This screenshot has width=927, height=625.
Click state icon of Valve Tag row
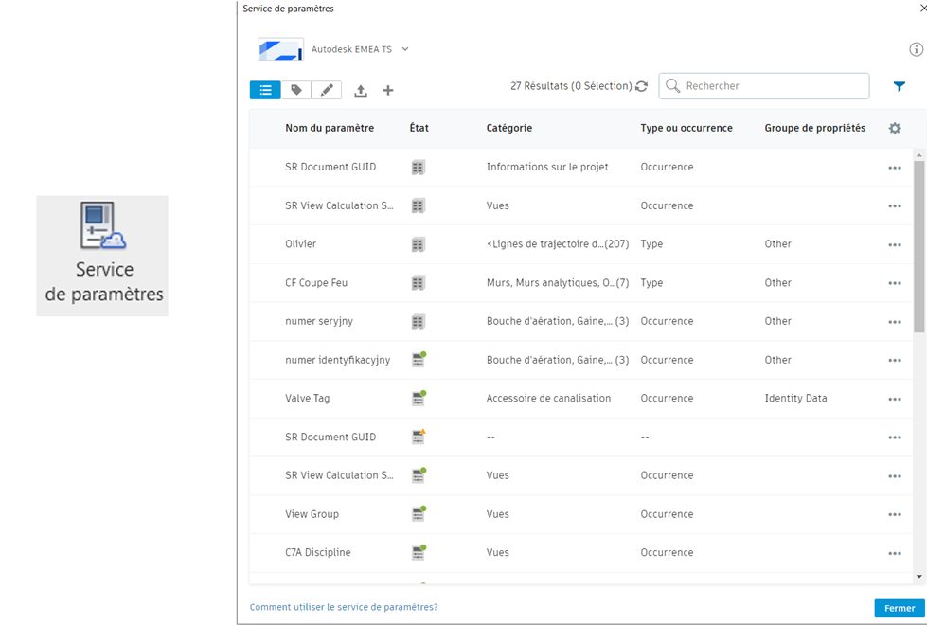coord(419,398)
